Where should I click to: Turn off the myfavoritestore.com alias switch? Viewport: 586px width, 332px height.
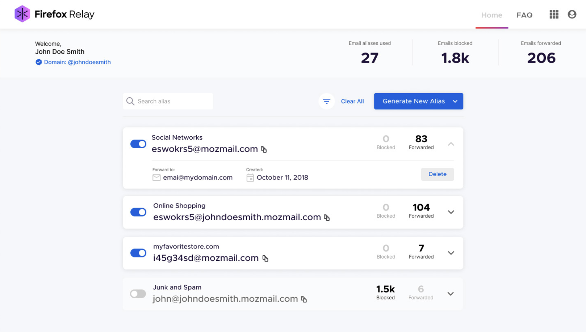(x=138, y=253)
